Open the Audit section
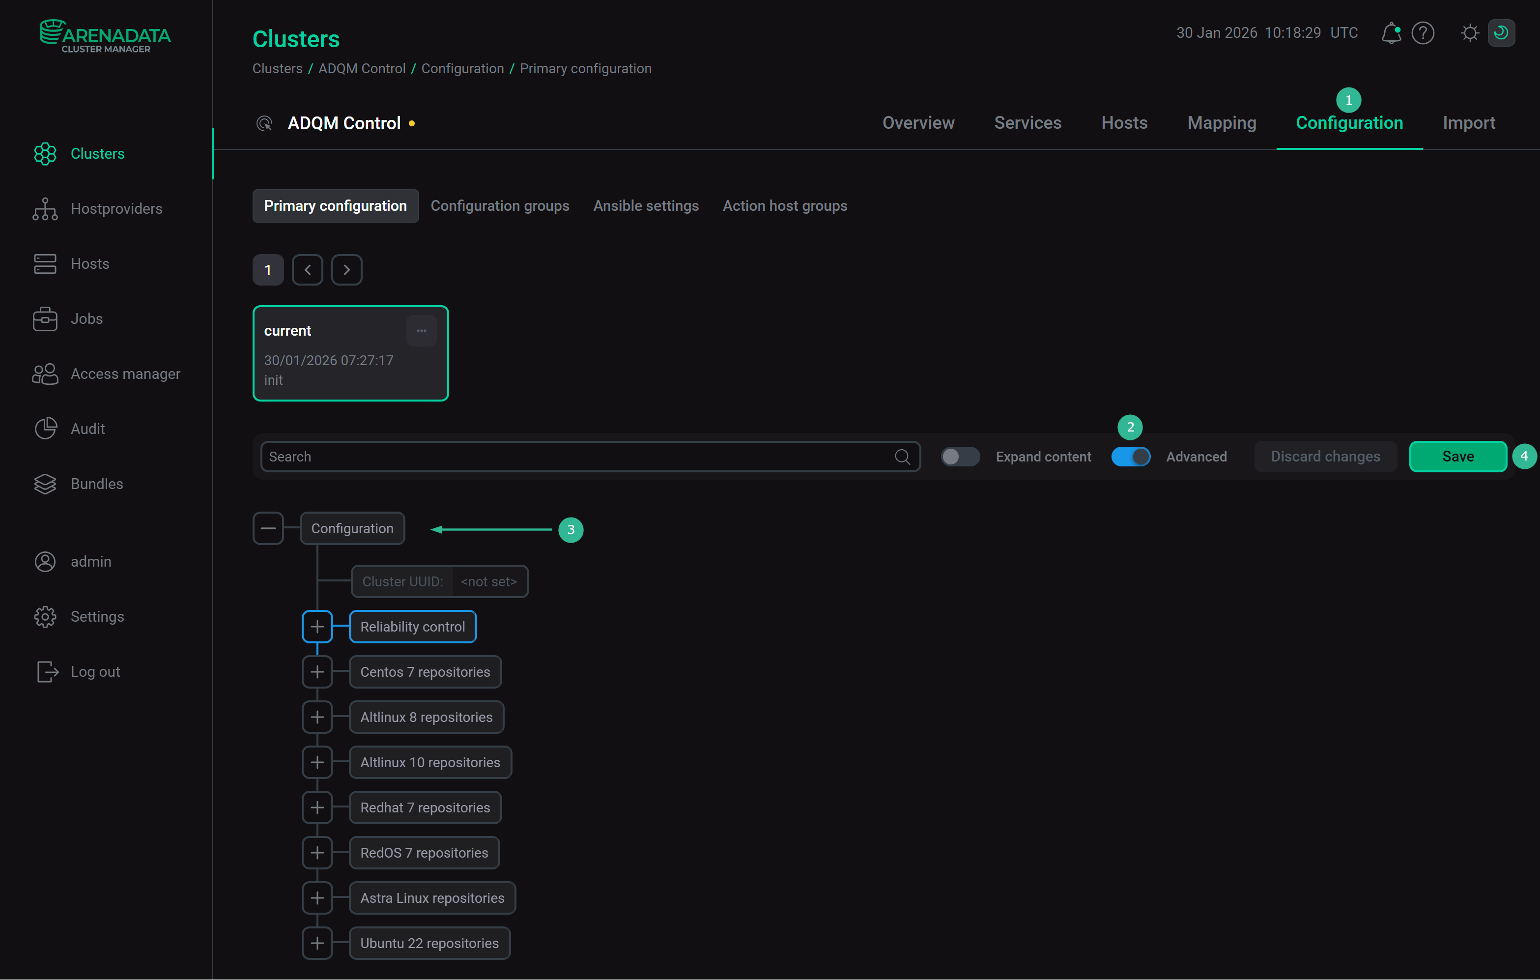 point(87,429)
